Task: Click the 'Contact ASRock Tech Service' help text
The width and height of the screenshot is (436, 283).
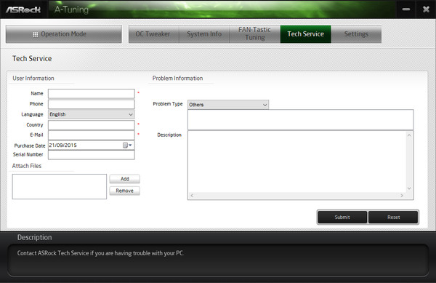Action: point(100,253)
